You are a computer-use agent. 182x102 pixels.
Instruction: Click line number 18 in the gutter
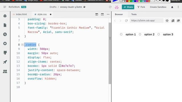click(x=18, y=87)
